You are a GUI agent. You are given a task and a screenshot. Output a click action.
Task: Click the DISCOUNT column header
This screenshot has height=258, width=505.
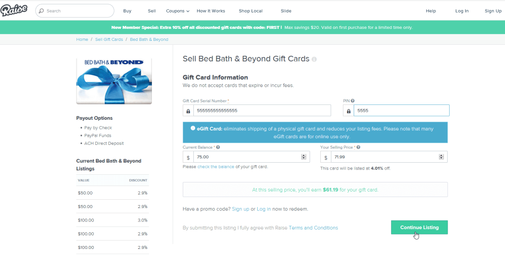coord(138,181)
